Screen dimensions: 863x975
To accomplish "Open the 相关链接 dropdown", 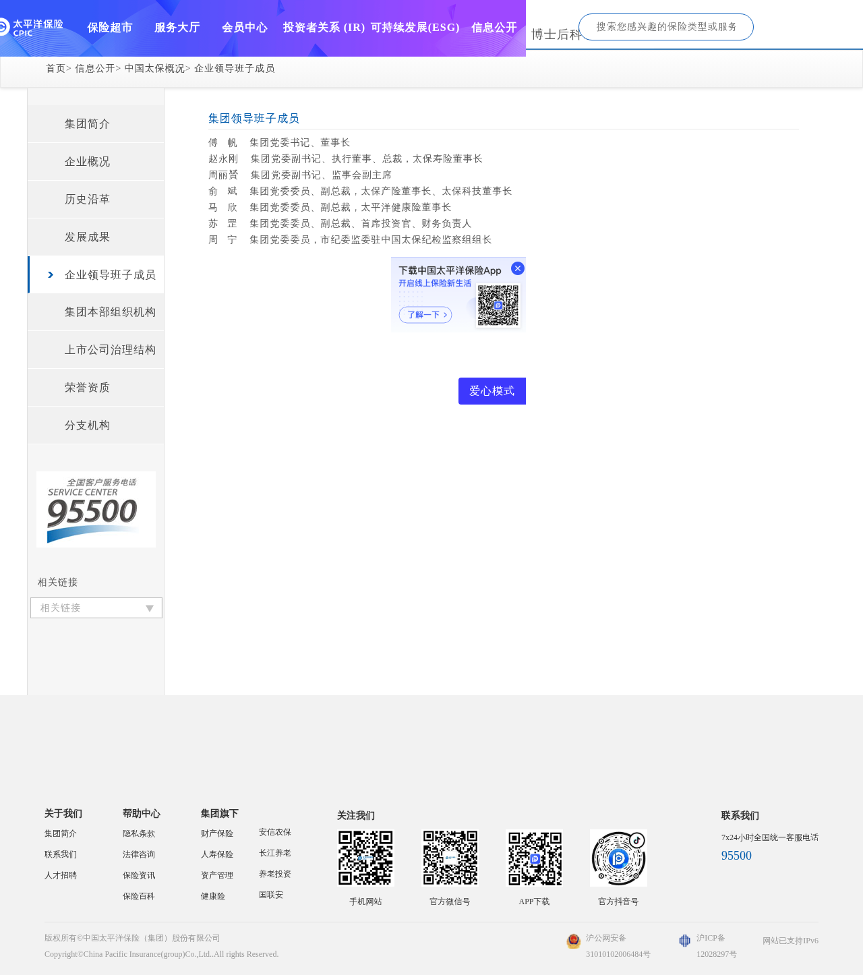I will coord(96,608).
